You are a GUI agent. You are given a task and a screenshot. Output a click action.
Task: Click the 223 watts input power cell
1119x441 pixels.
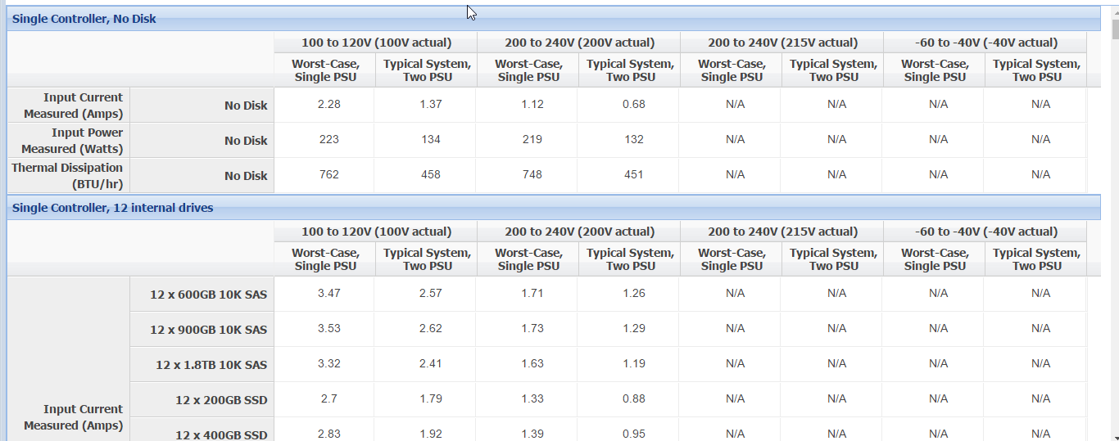coord(324,139)
